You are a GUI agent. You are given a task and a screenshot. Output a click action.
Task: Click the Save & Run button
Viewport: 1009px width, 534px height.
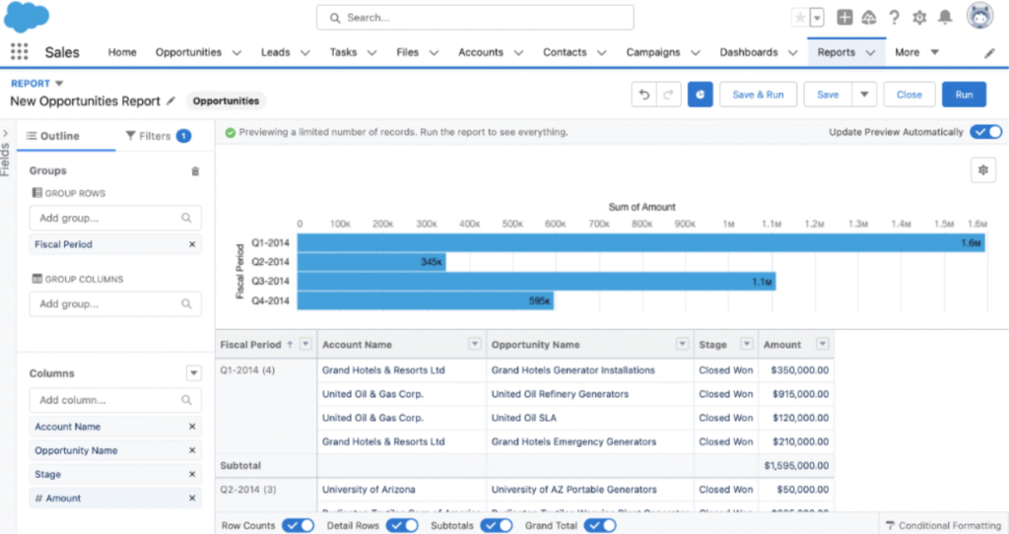click(x=758, y=95)
